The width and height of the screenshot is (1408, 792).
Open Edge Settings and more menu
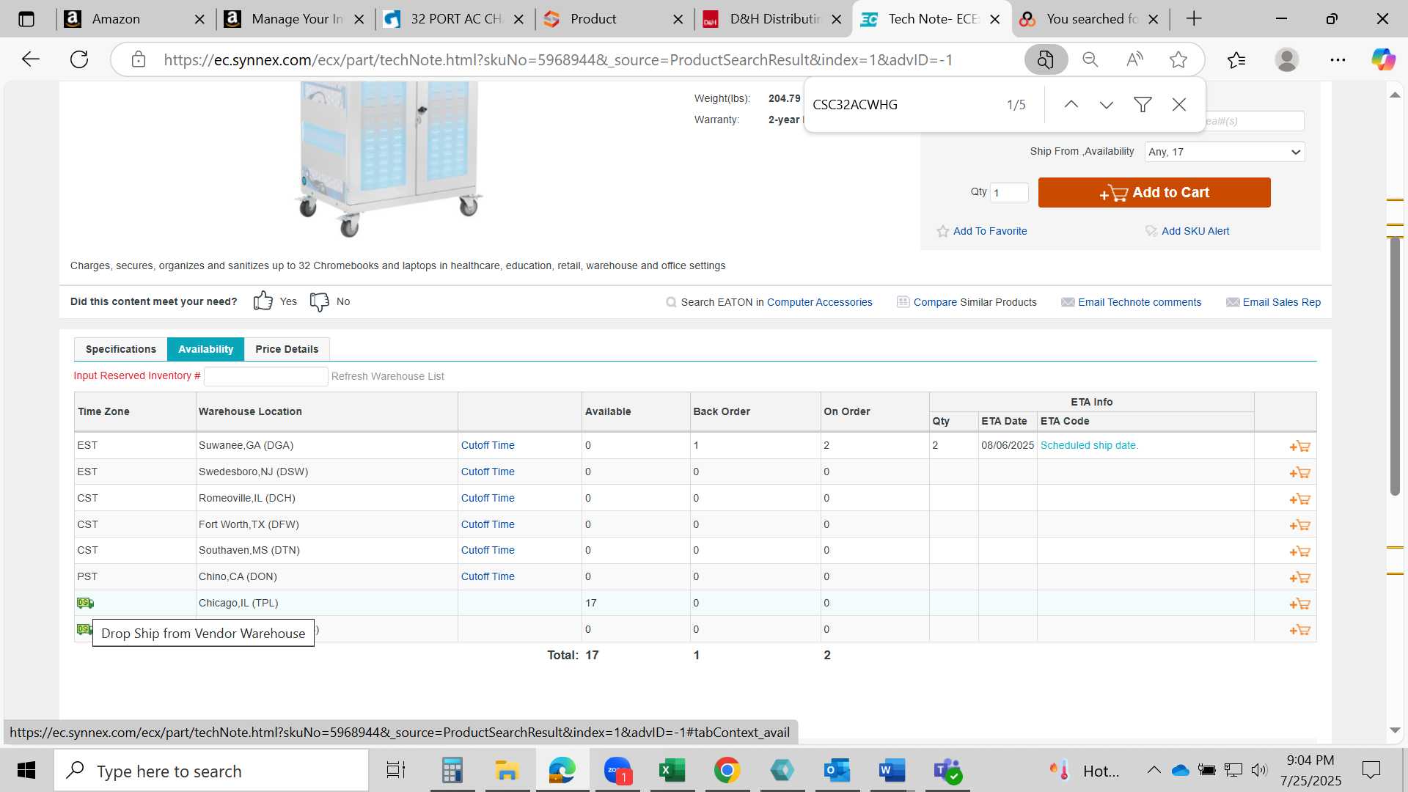pos(1338,59)
